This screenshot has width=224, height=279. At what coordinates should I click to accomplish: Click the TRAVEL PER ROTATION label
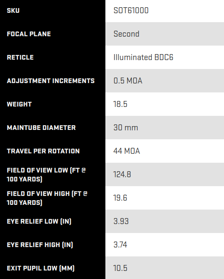point(43,151)
